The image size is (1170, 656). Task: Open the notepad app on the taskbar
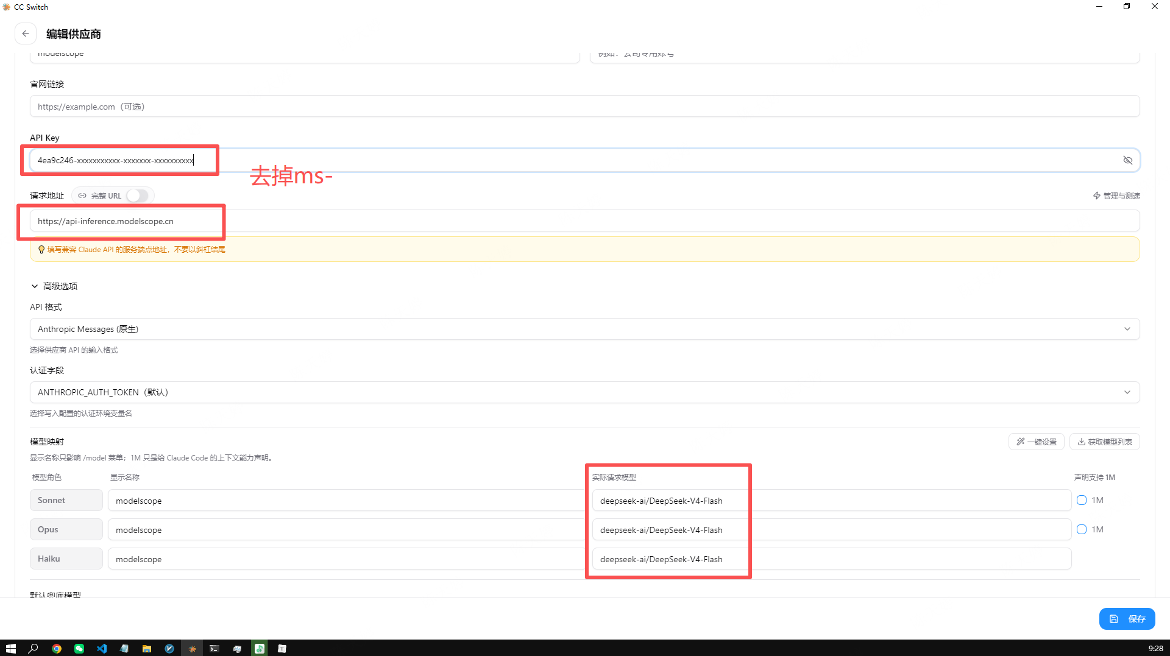coord(124,649)
